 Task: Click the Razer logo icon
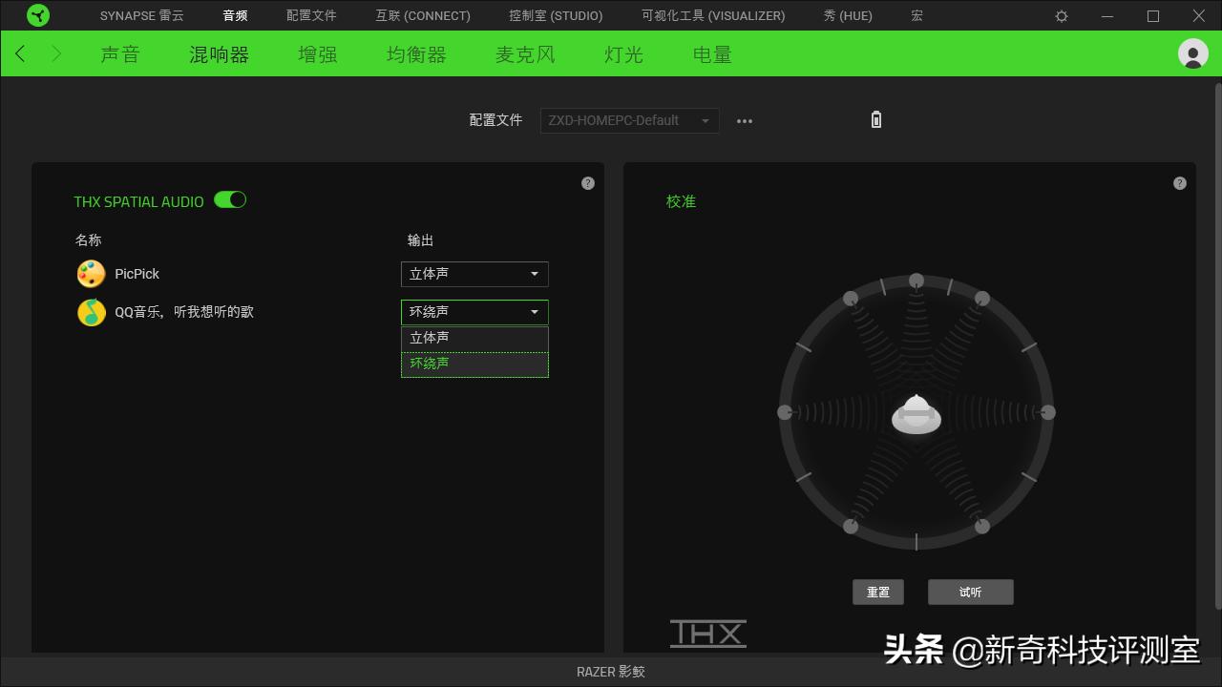pyautogui.click(x=38, y=15)
